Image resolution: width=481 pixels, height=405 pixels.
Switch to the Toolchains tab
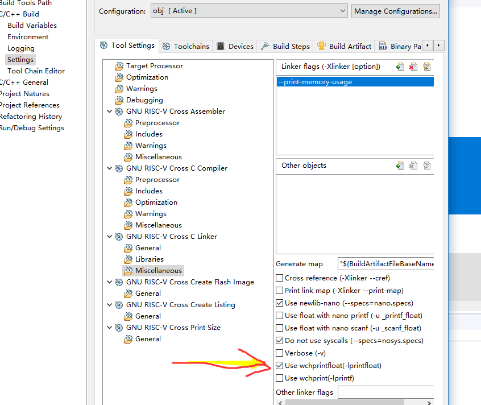[x=185, y=46]
